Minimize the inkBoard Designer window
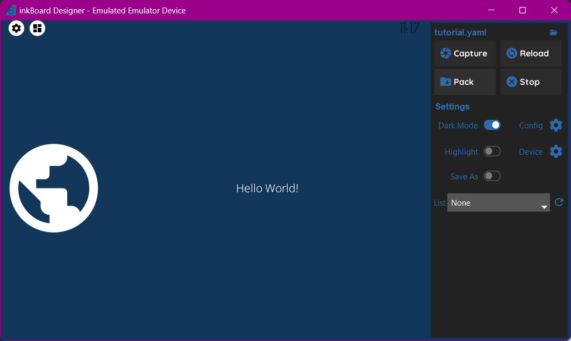571x341 pixels. coord(491,10)
